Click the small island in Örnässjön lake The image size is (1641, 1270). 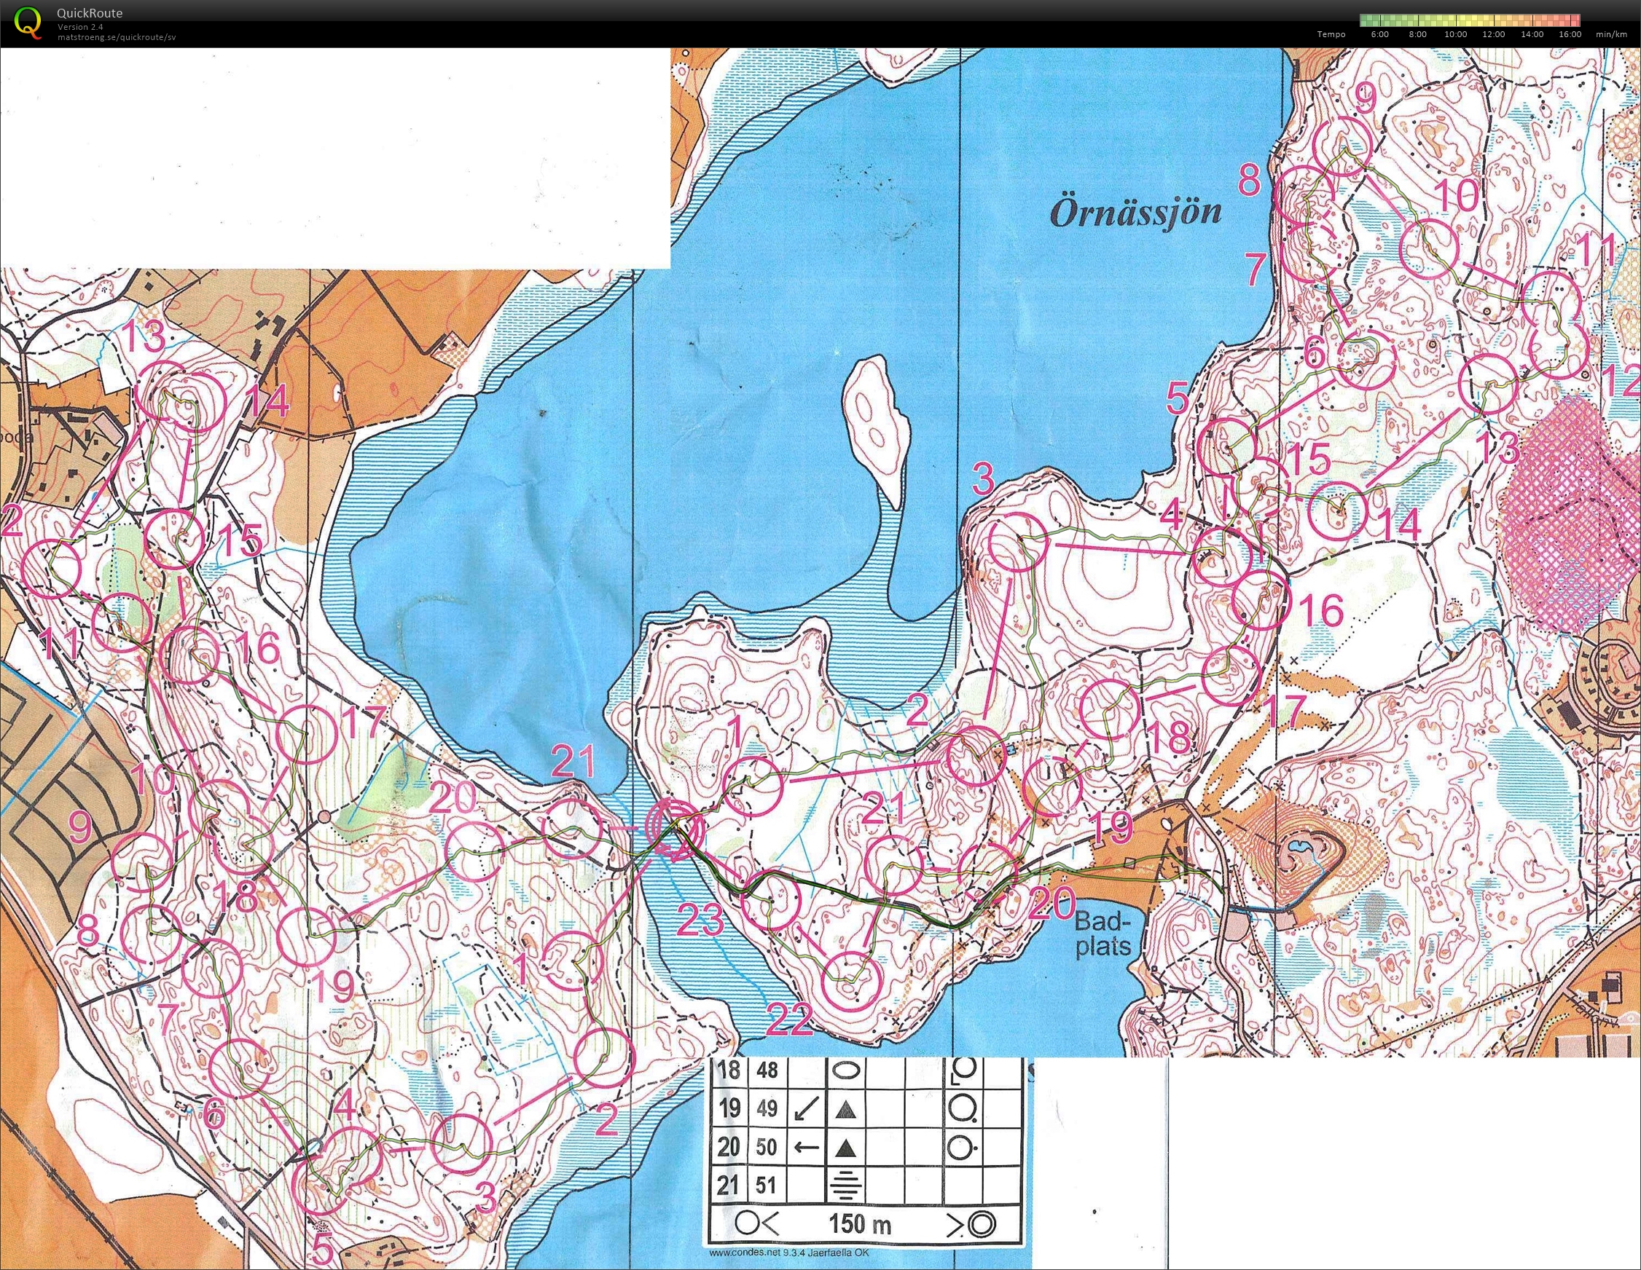tap(877, 433)
